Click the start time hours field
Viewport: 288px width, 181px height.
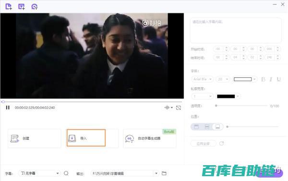[218, 49]
